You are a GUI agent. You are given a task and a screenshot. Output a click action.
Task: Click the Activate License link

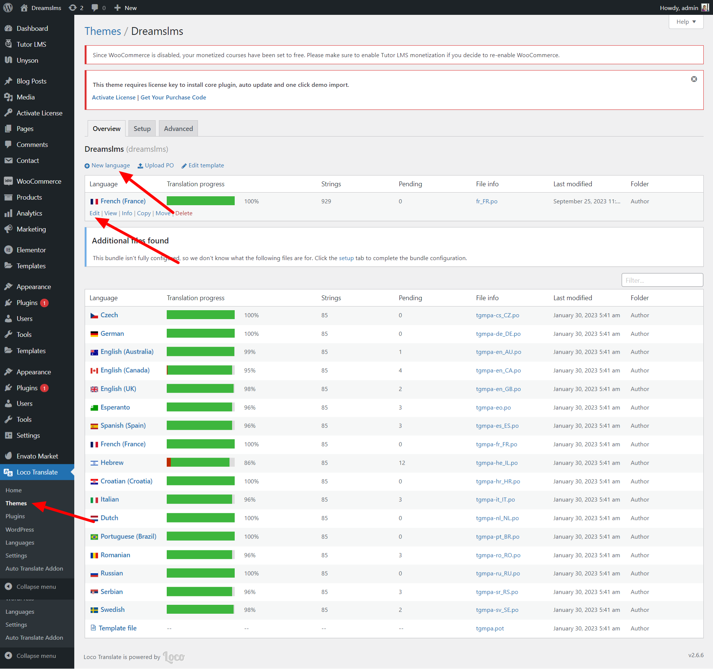pyautogui.click(x=114, y=97)
